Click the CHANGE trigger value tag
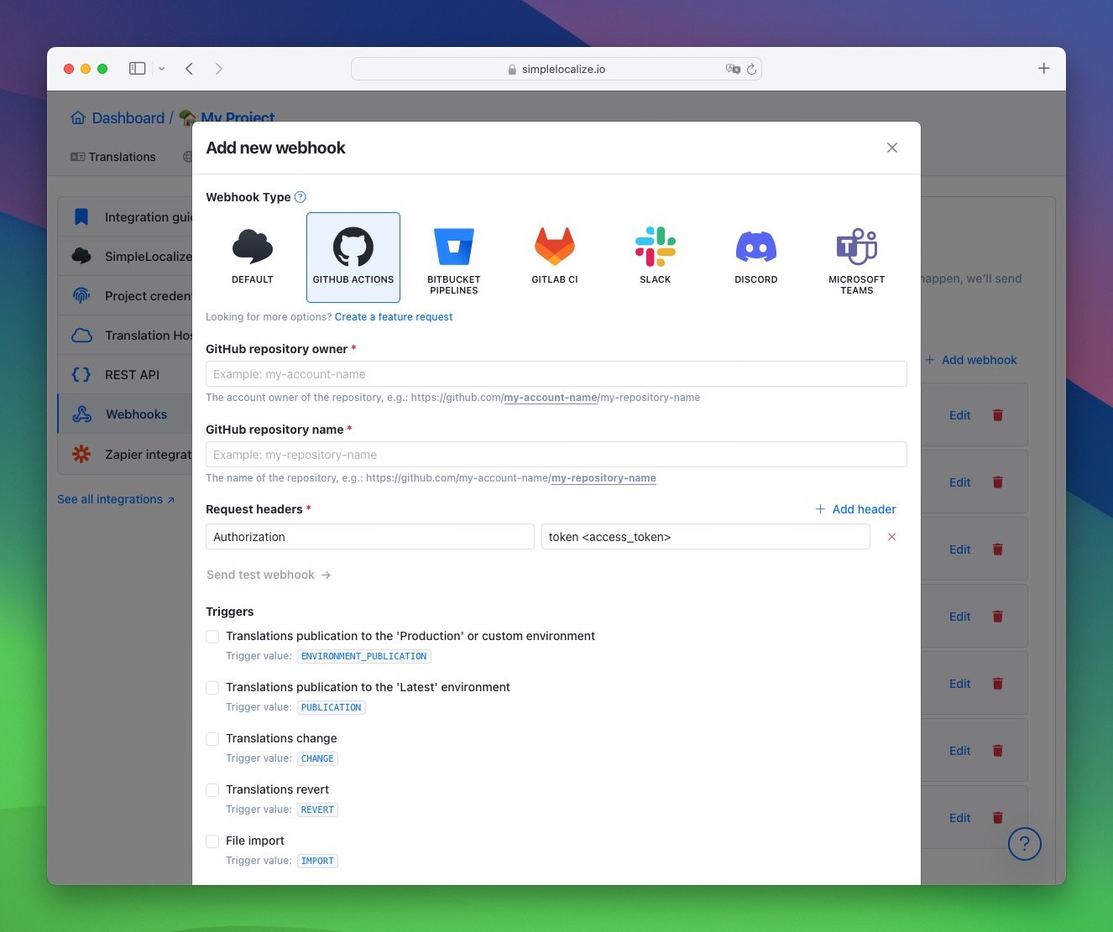 click(x=317, y=758)
